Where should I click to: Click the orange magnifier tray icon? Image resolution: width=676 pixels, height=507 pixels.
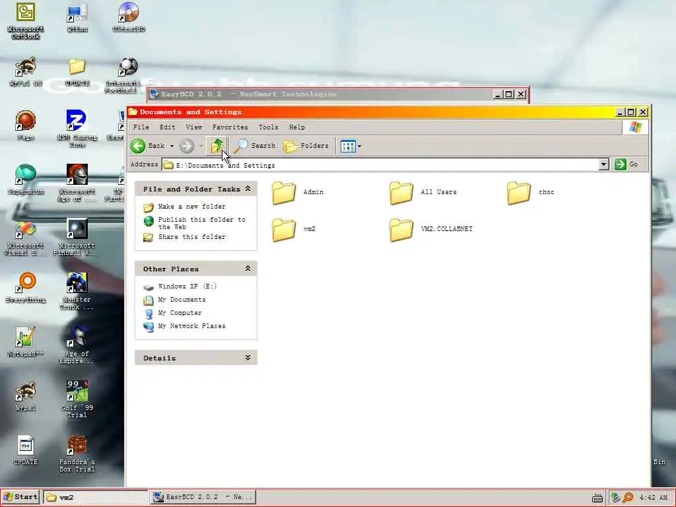coord(628,498)
